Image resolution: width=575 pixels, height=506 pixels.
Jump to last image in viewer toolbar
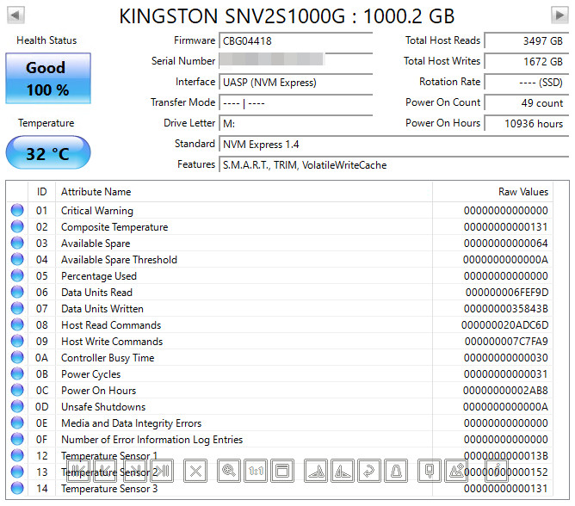(x=162, y=471)
